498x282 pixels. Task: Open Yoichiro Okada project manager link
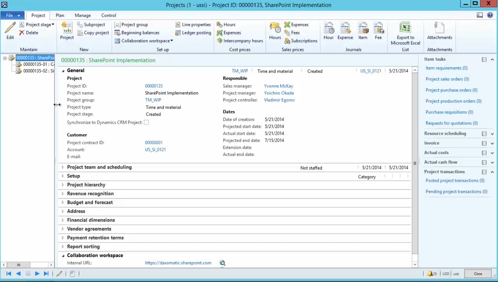(279, 93)
